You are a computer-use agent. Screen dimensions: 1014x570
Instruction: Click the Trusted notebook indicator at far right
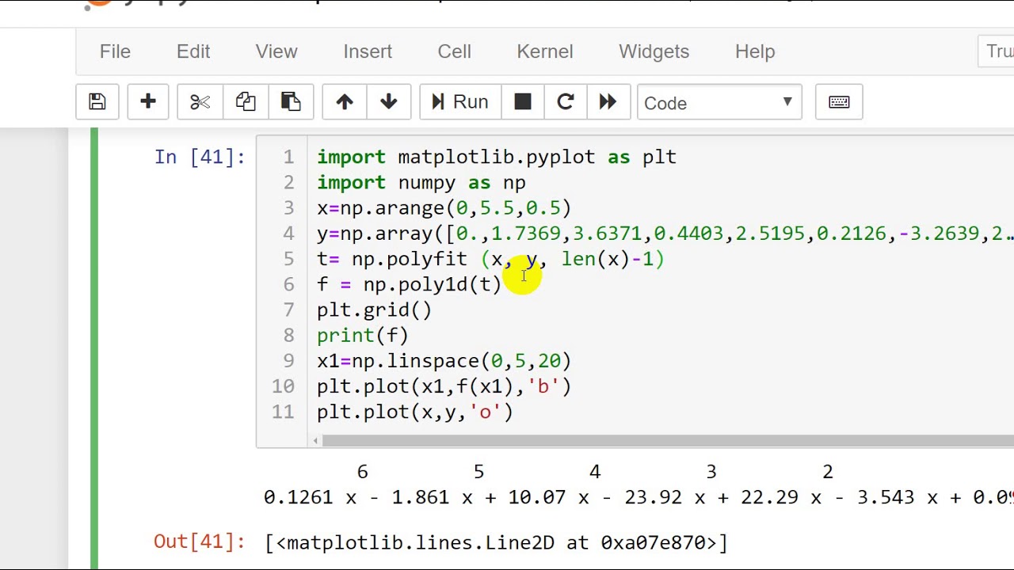(997, 51)
